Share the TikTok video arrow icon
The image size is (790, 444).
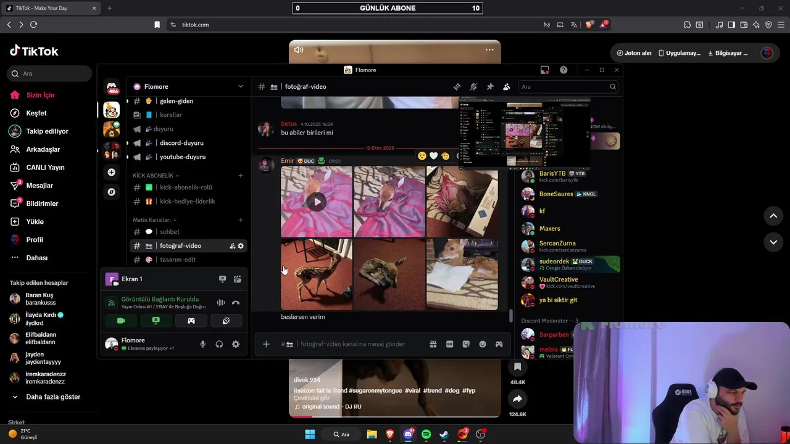click(x=517, y=399)
